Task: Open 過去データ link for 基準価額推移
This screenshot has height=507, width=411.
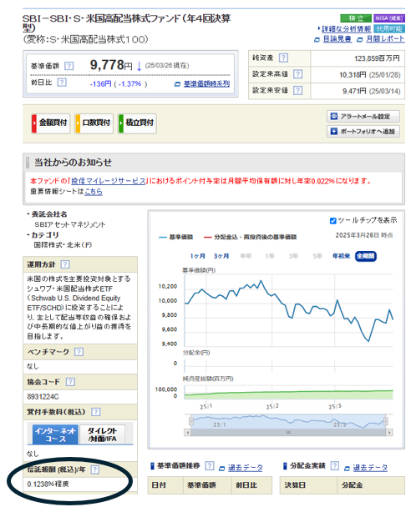Action: (x=245, y=468)
